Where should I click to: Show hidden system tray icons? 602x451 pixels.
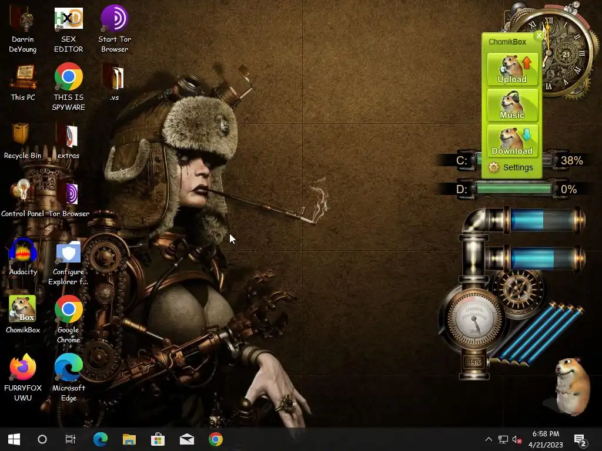coord(489,439)
